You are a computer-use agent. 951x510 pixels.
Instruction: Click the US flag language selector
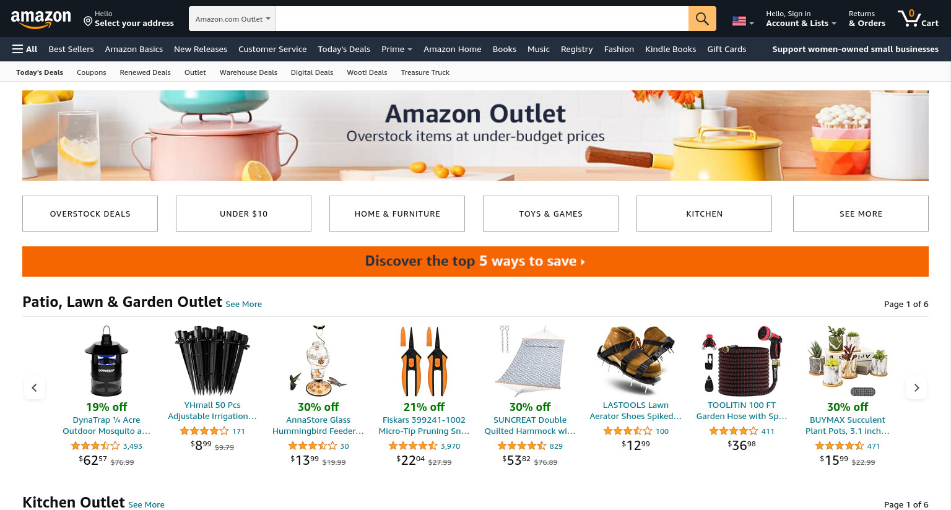click(742, 21)
